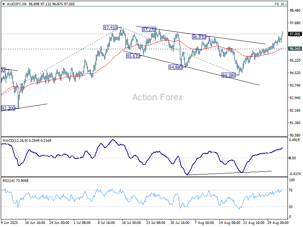The height and width of the screenshot is (227, 303).
Task: Click the 1 Jul 08:00 time label
Action: click(x=82, y=223)
